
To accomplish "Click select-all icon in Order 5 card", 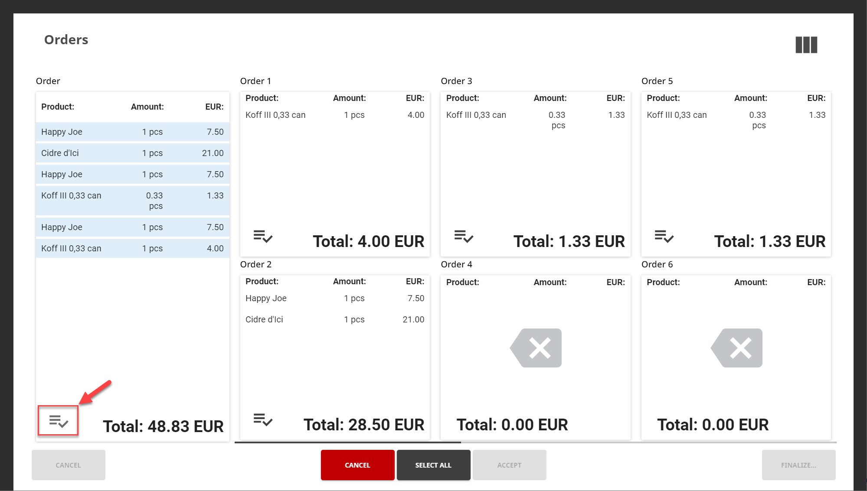I will coord(664,237).
